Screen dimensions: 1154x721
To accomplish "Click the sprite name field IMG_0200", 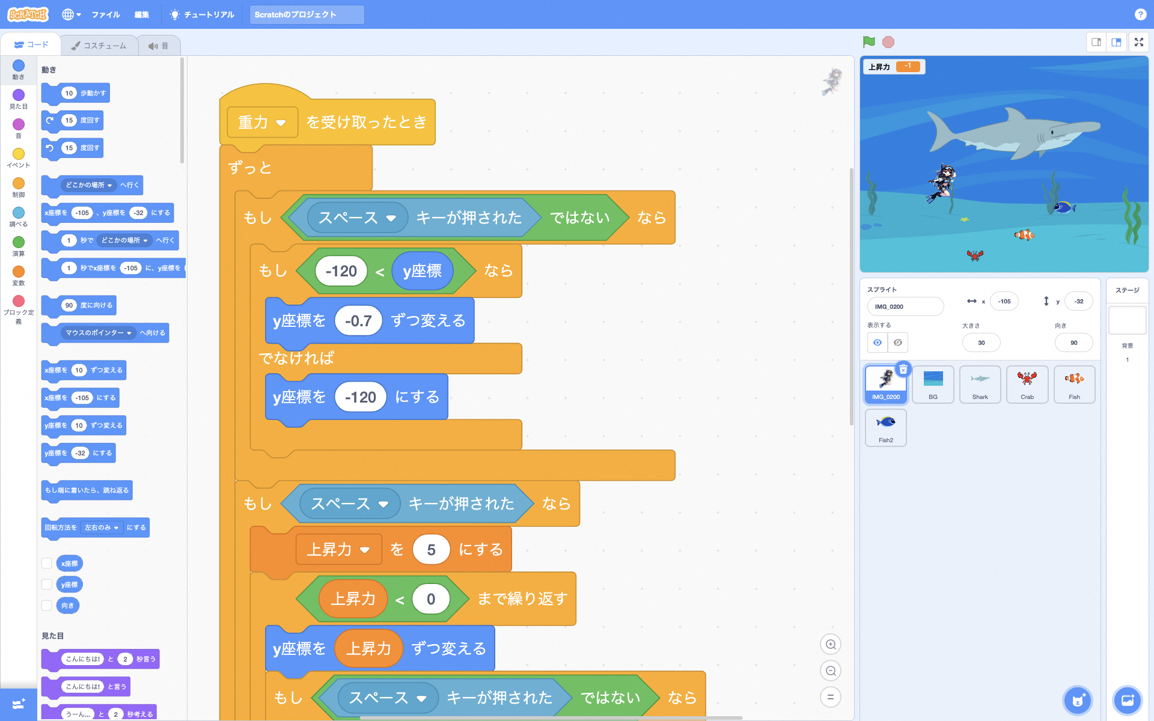I will click(905, 306).
